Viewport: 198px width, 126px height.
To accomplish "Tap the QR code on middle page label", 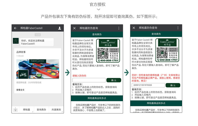I will tap(103, 53).
